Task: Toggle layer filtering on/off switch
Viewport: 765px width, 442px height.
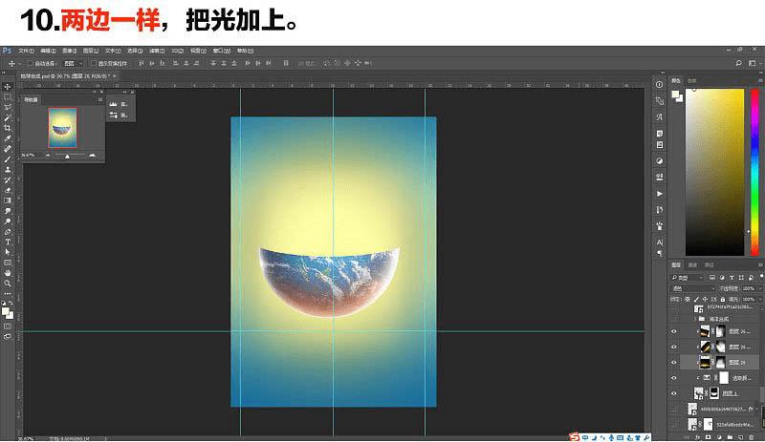Action: [x=761, y=276]
